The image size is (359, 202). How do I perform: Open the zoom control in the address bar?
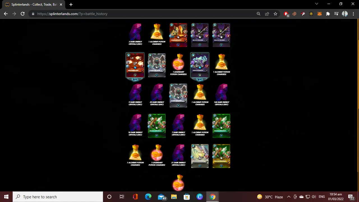click(259, 14)
